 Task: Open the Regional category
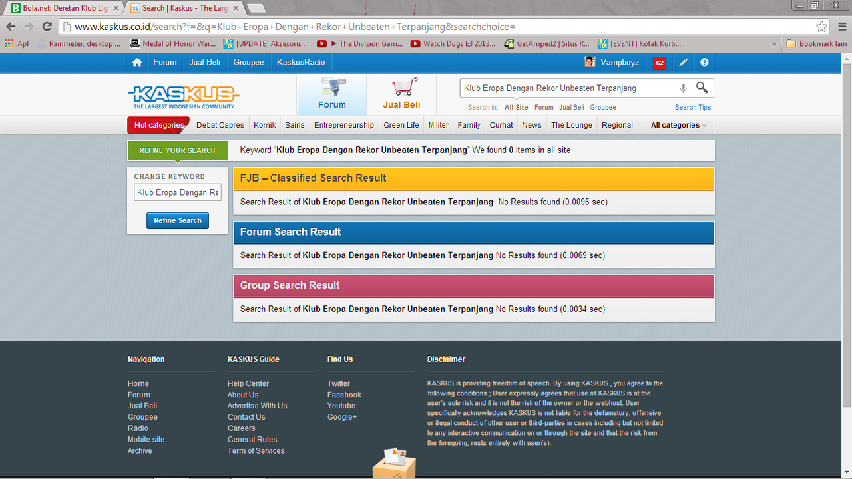click(x=617, y=125)
